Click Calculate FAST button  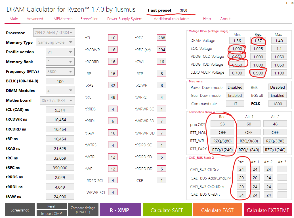217,210
